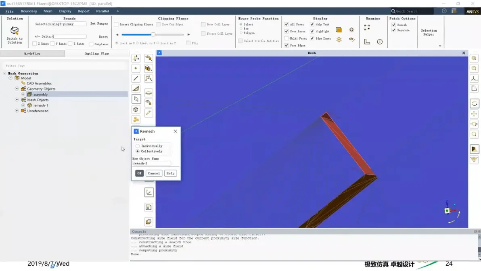This screenshot has height=271, width=481.
Task: Collapse the ribbon with up arrow
Action: [x=117, y=11]
